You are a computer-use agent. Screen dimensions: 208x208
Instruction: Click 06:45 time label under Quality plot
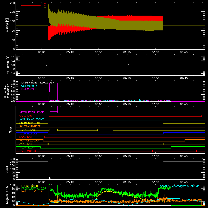click(x=184, y=182)
